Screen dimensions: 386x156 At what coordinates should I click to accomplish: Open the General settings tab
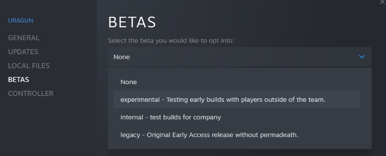[x=24, y=38]
